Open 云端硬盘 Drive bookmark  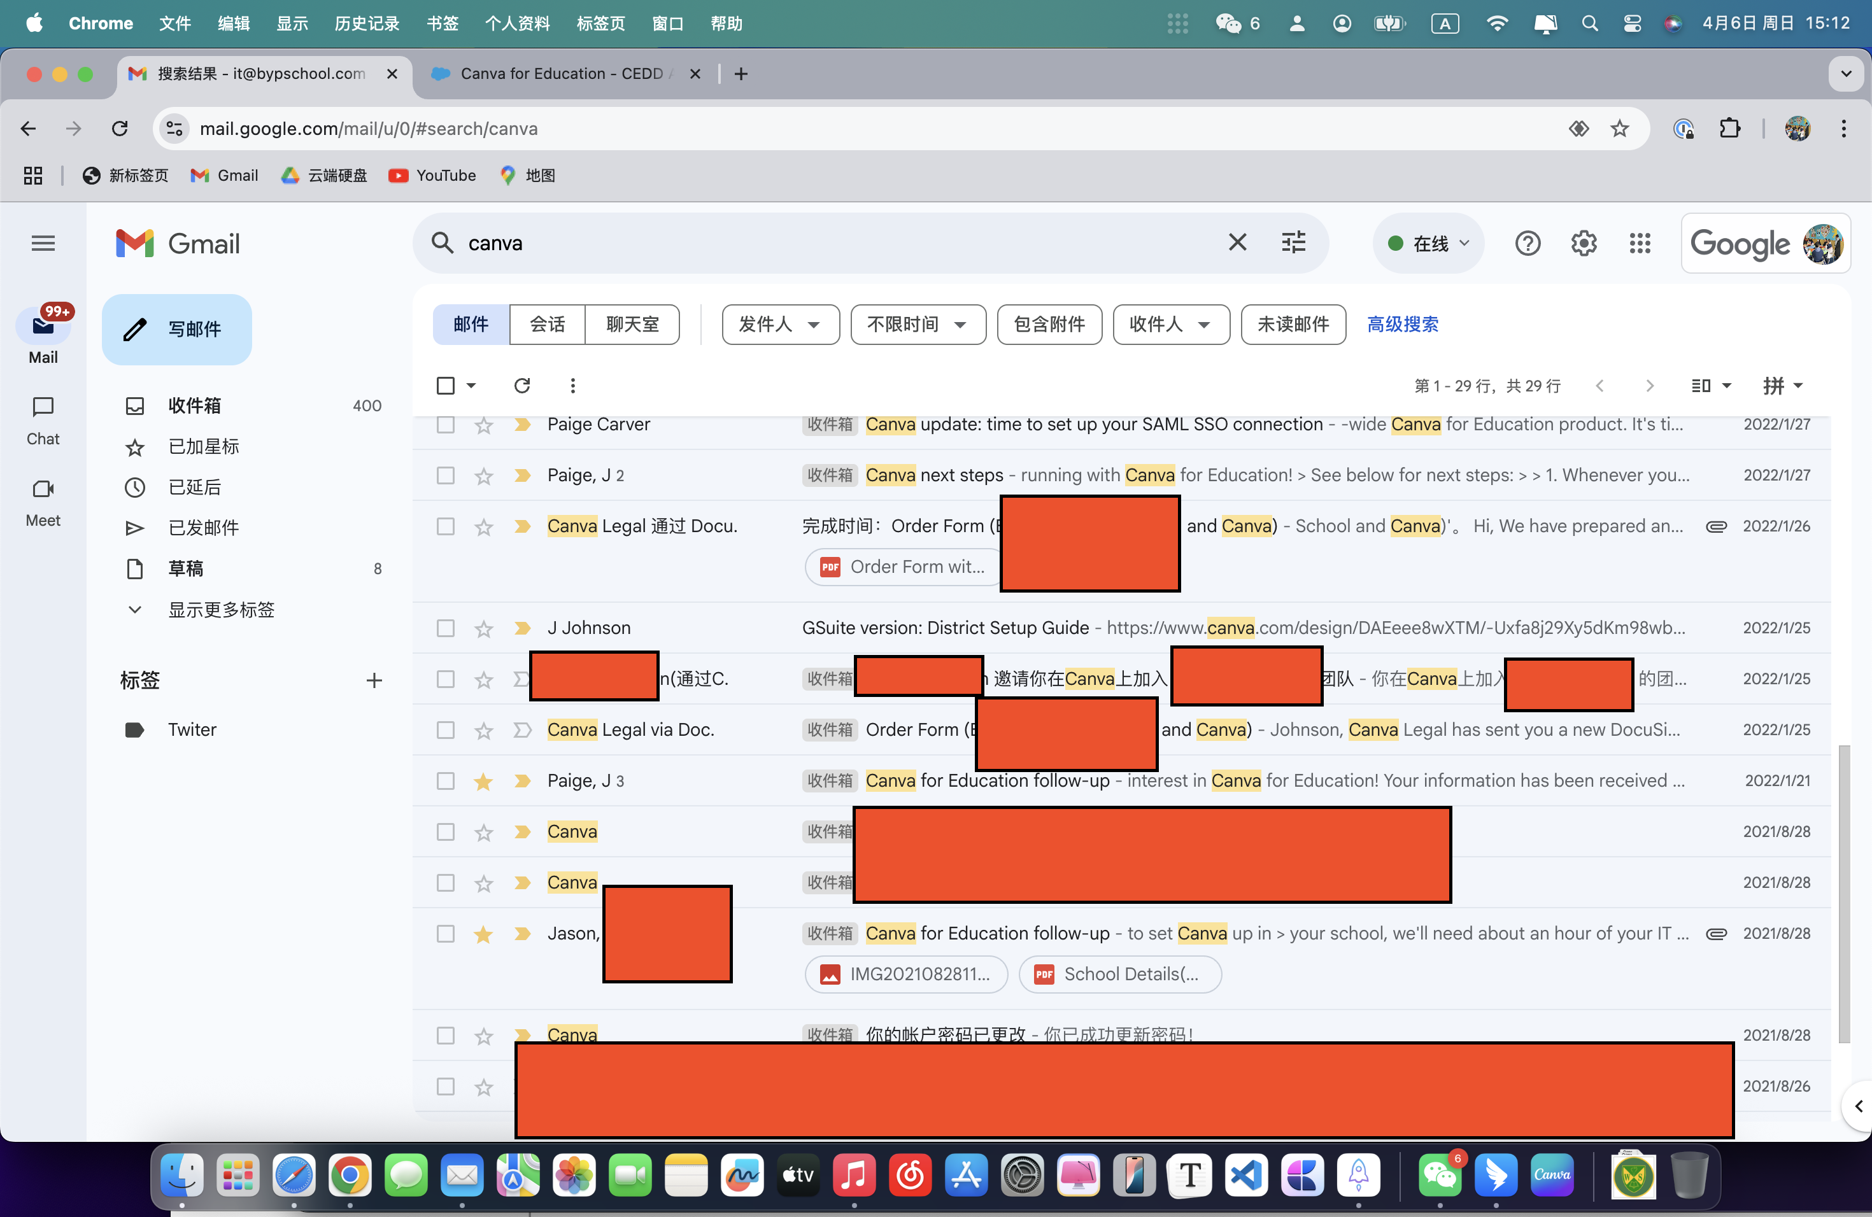point(324,175)
